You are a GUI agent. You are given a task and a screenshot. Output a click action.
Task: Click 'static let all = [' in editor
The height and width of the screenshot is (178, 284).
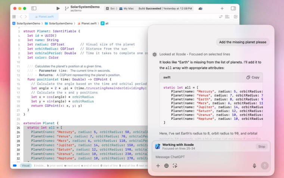point(45,128)
